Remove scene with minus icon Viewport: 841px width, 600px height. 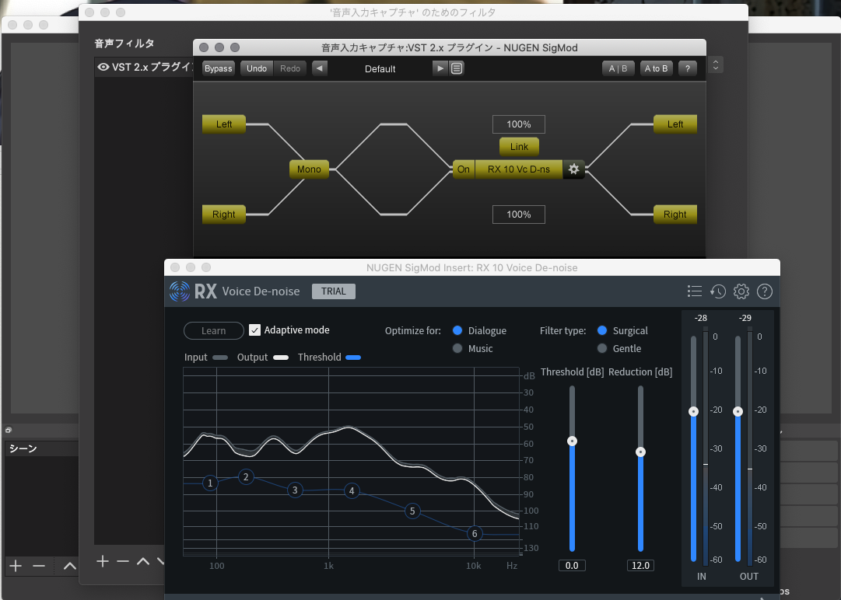click(39, 566)
